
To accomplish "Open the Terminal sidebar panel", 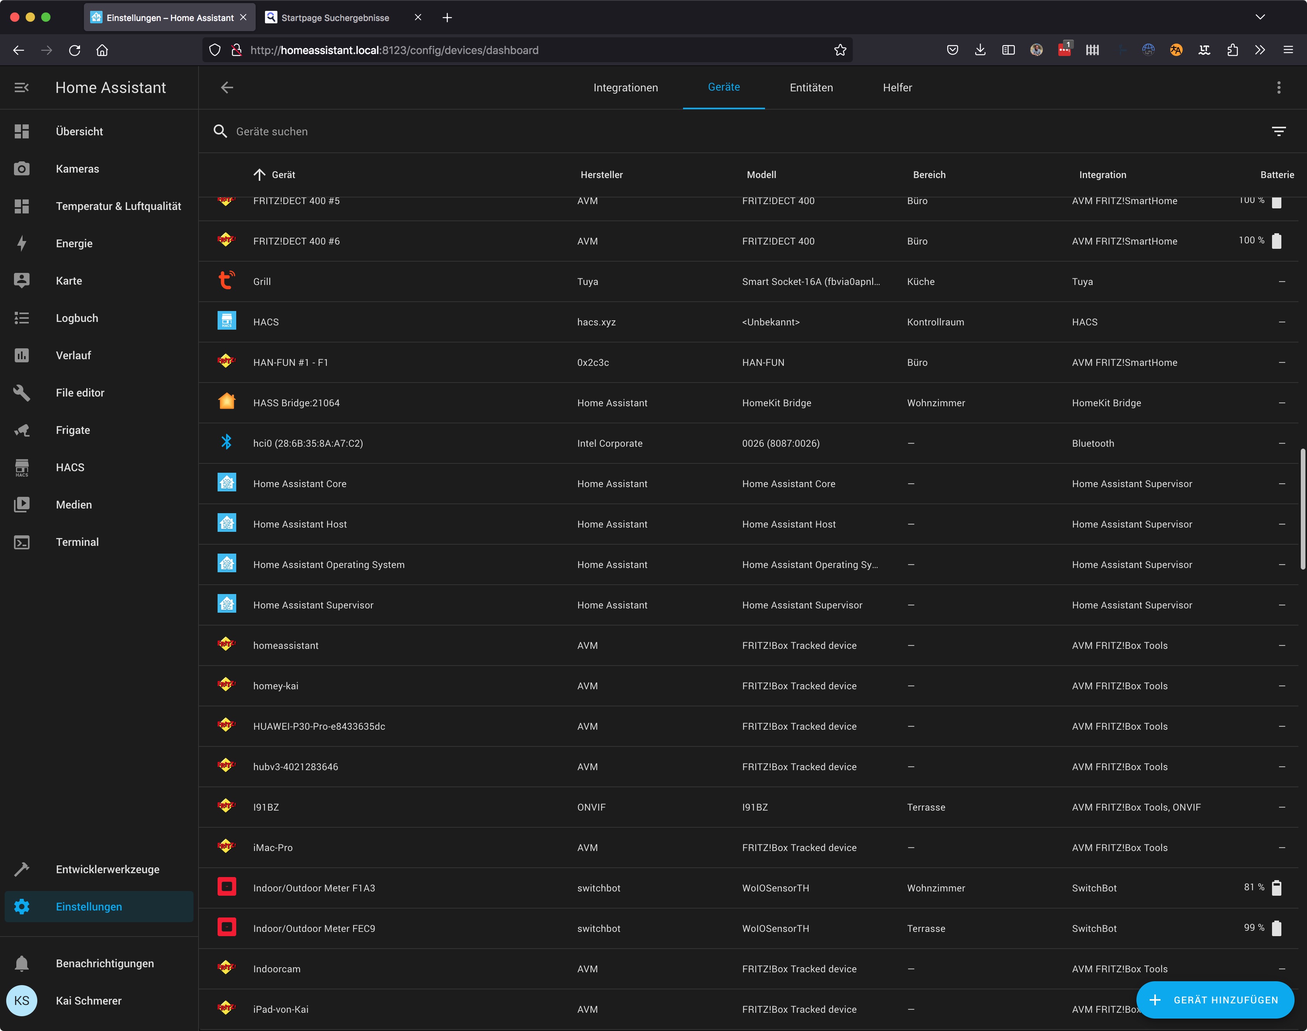I will 77,542.
